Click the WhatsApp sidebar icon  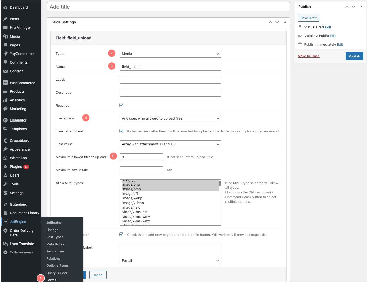point(6,158)
